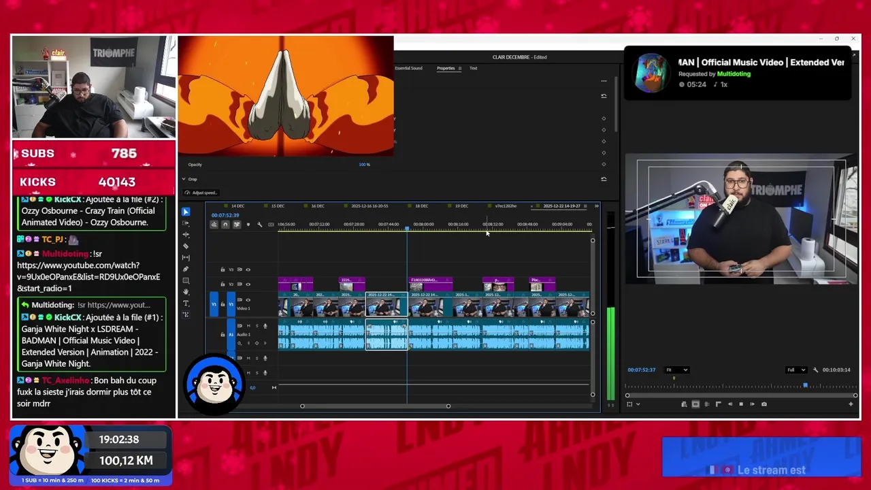The width and height of the screenshot is (871, 490).
Task: Select the Type tool
Action: [x=186, y=303]
